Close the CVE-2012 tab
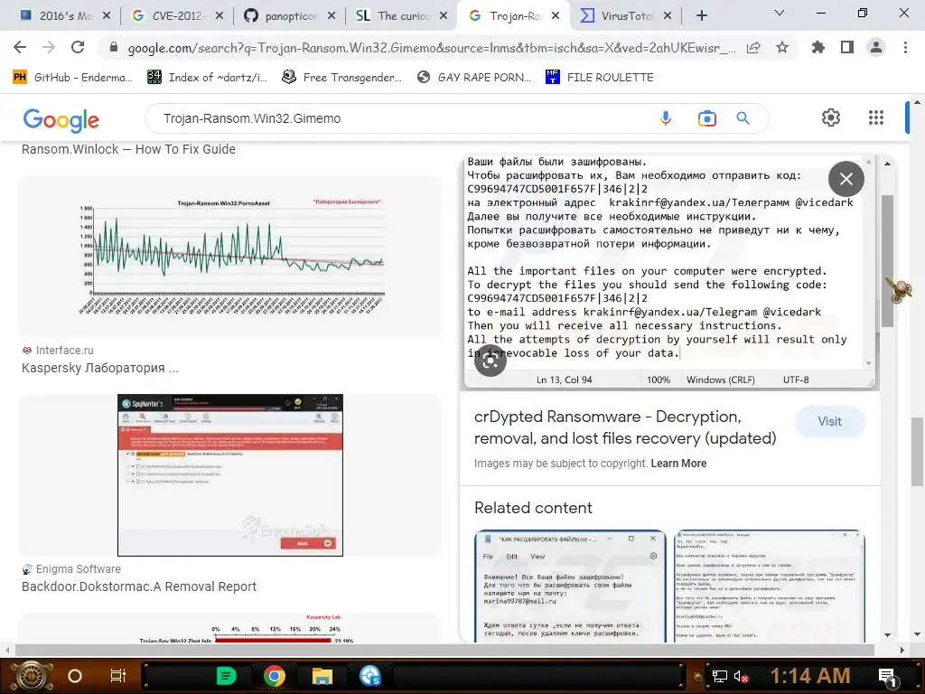The image size is (925, 694). pyautogui.click(x=220, y=16)
